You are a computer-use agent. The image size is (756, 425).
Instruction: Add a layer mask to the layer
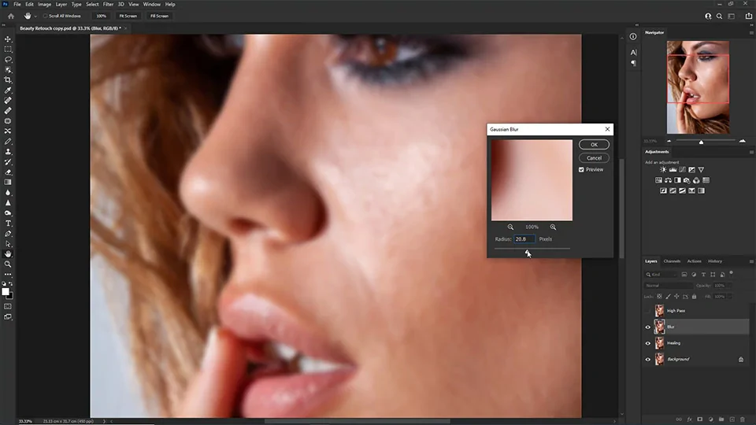[x=700, y=419]
